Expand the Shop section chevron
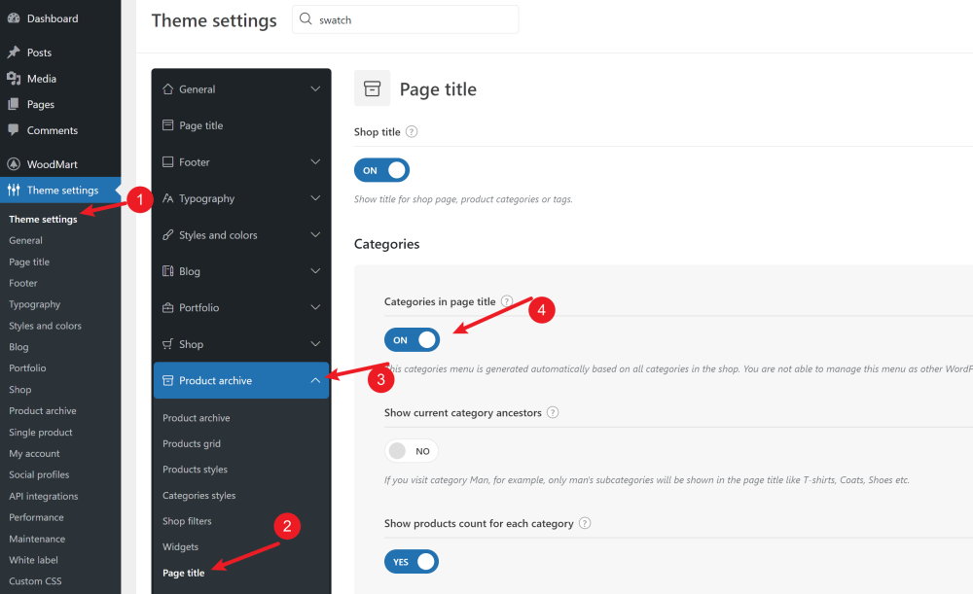 315,344
